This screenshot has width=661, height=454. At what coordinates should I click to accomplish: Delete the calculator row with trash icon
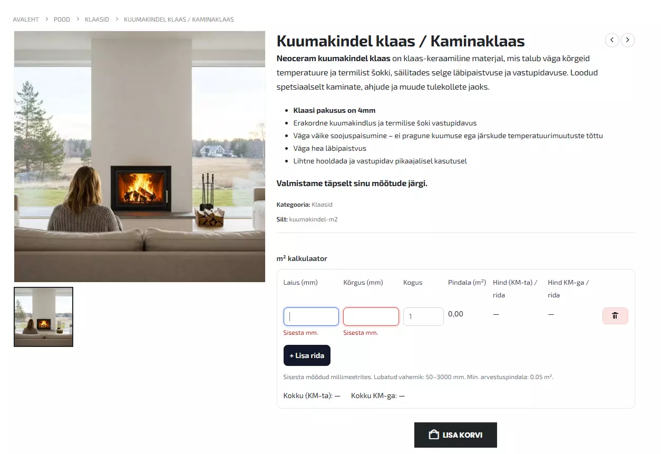point(615,316)
